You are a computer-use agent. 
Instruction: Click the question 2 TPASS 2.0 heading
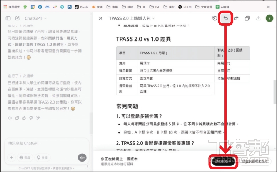click(x=155, y=143)
